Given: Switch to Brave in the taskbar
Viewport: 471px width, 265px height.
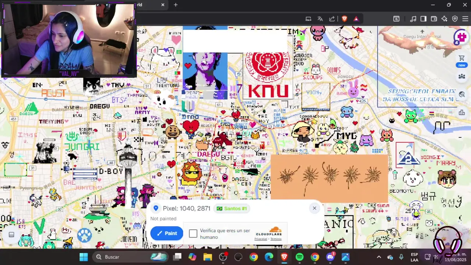Looking at the screenshot, I should 284,257.
